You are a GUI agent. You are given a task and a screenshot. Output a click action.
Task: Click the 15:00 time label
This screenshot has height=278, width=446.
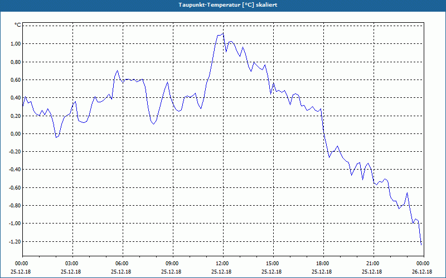pos(273,264)
